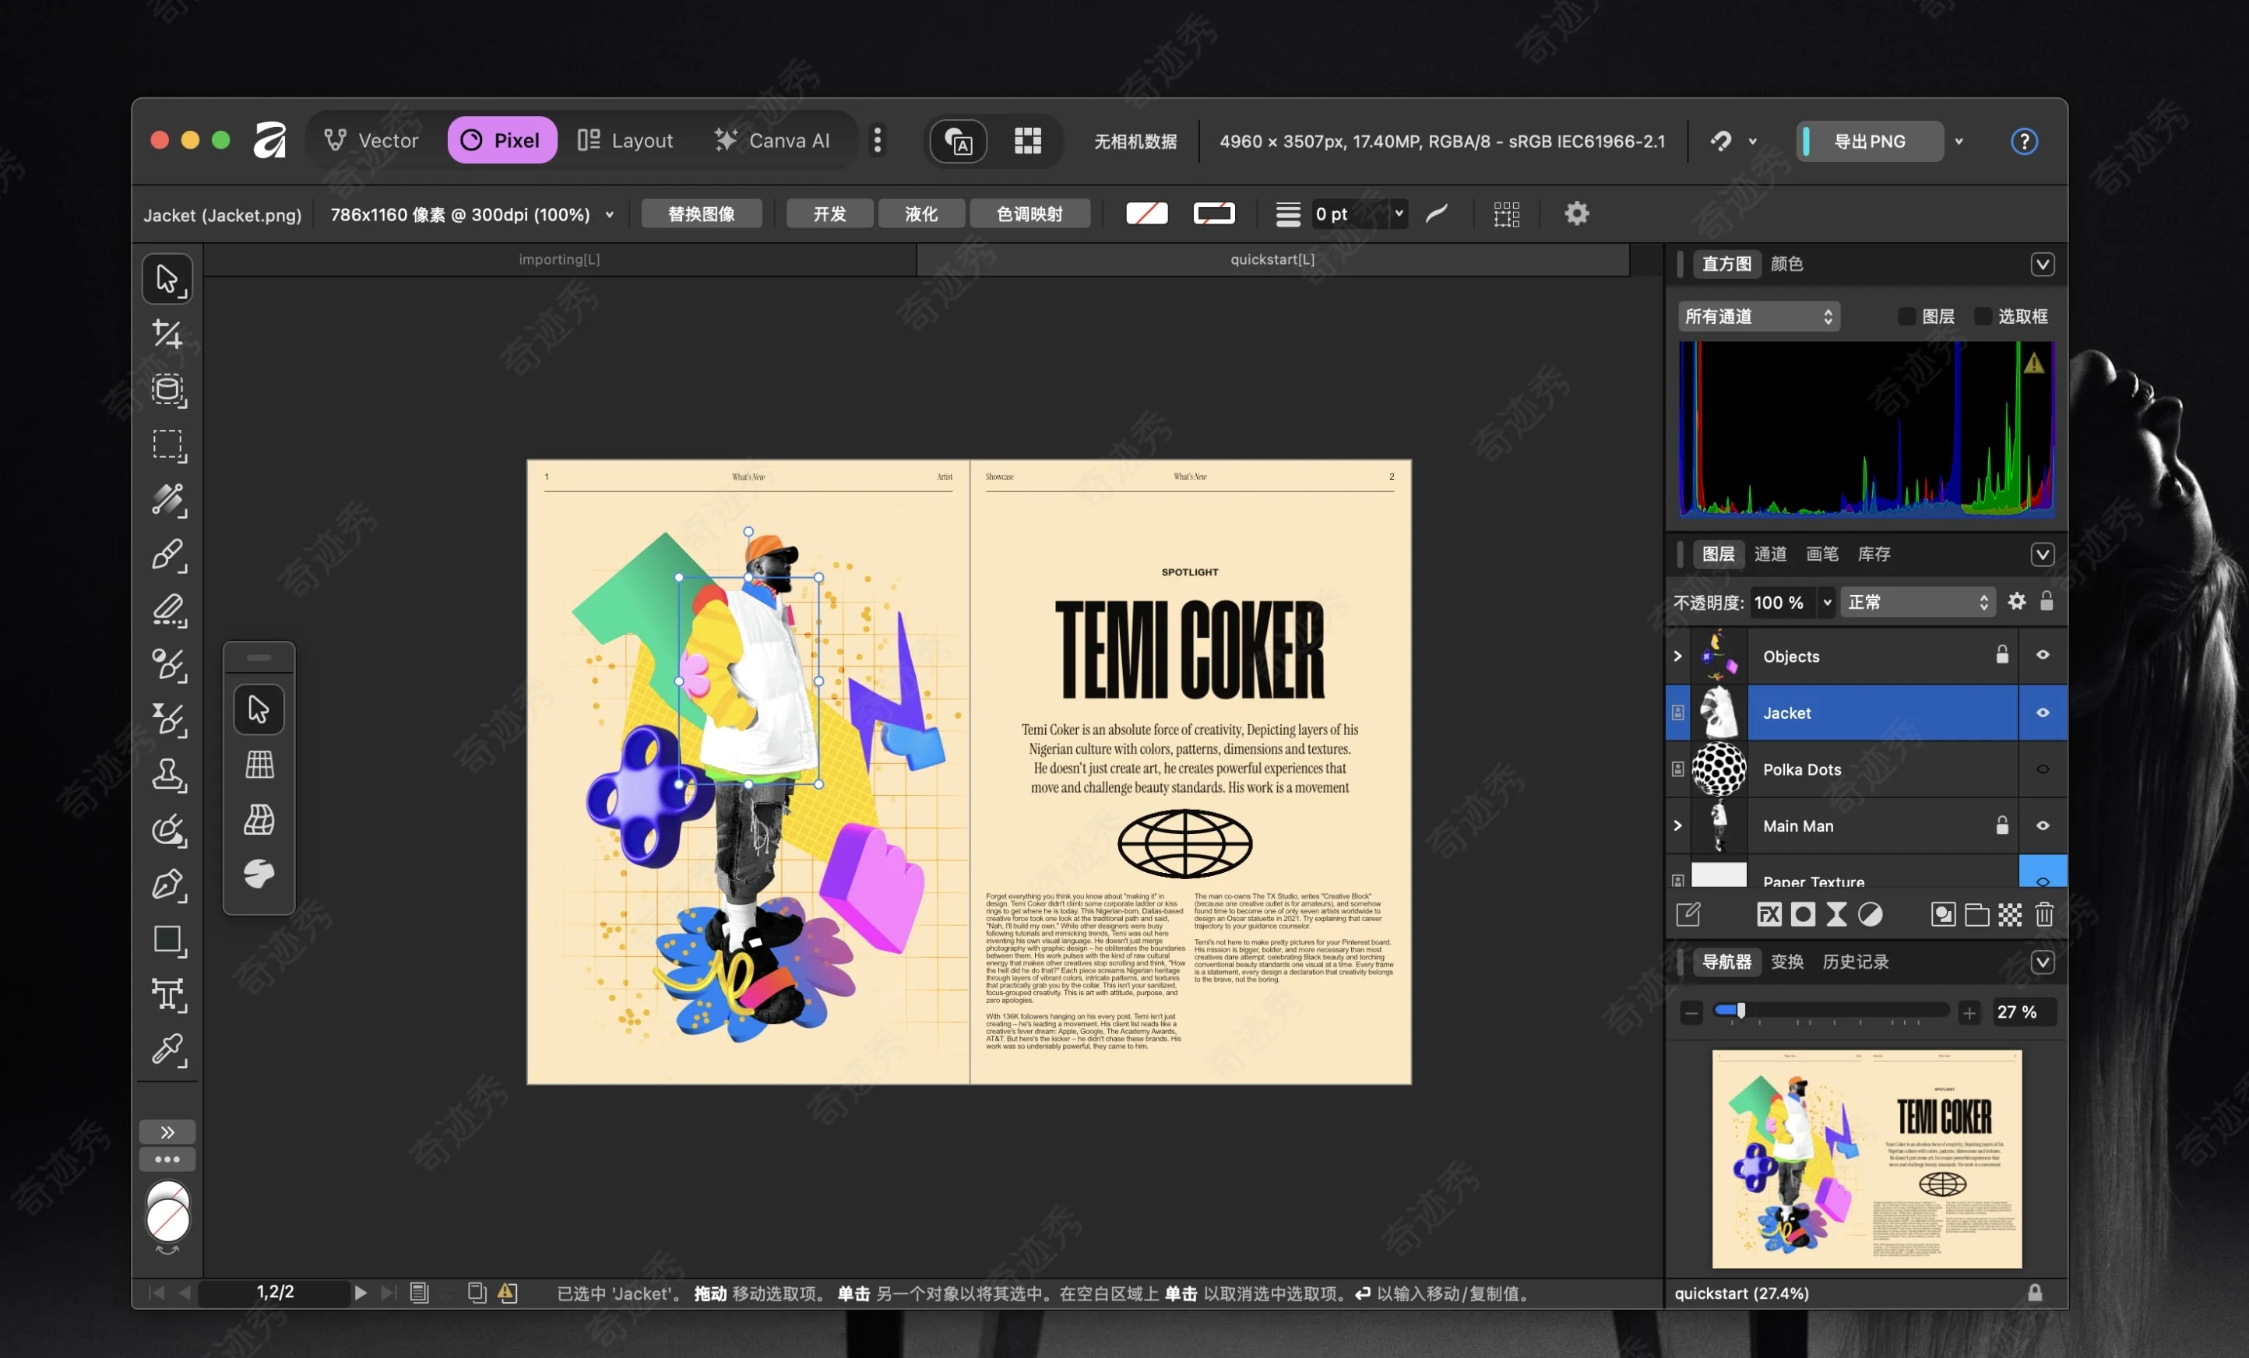Open the 正常 blend mode dropdown
Viewport: 2249px width, 1358px height.
point(1916,603)
